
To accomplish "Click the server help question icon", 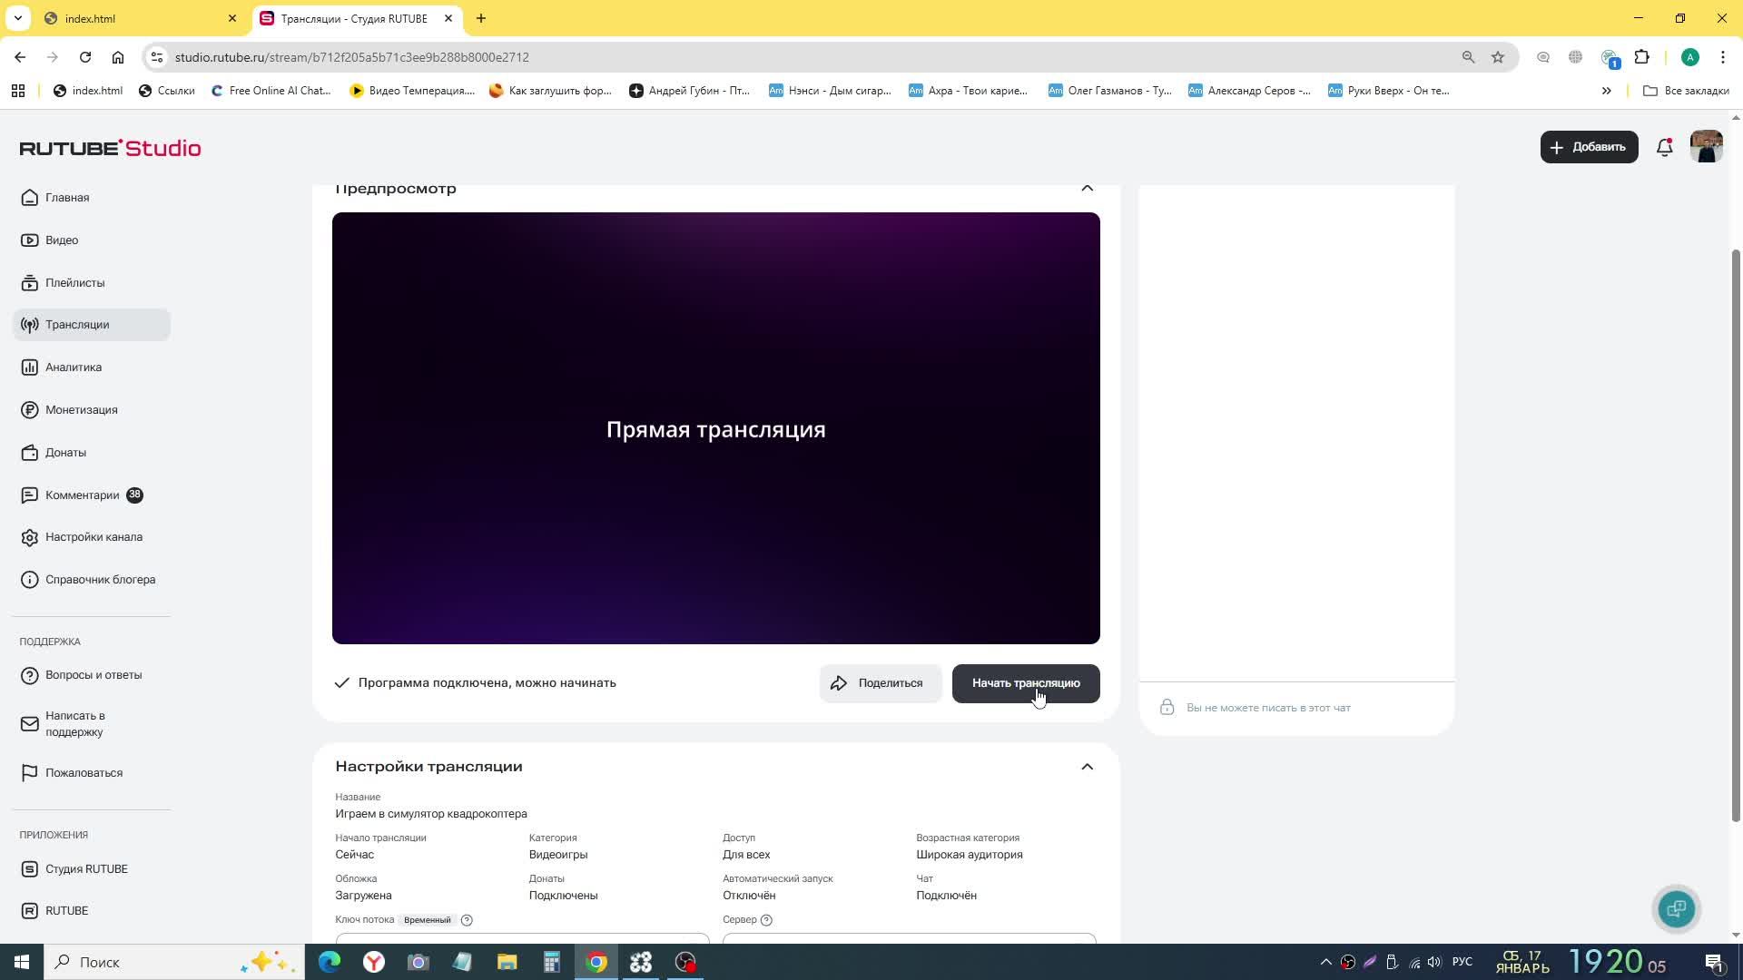I will tap(766, 920).
